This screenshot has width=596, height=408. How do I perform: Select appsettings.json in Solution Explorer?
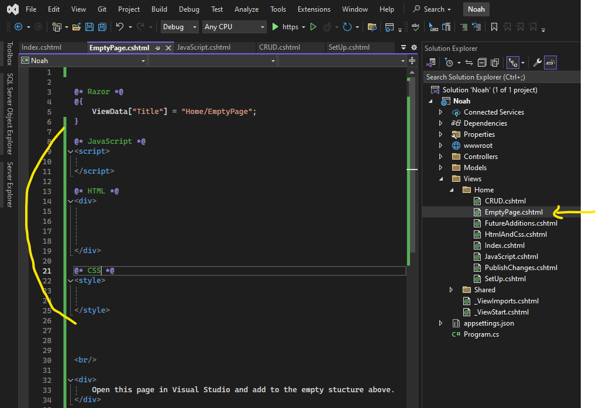(488, 323)
